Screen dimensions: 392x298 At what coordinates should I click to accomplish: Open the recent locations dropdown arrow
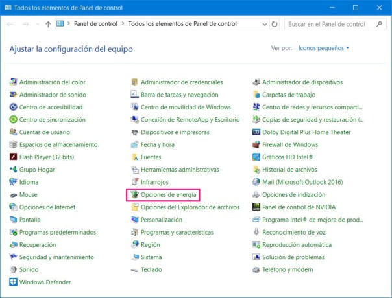pyautogui.click(x=38, y=24)
